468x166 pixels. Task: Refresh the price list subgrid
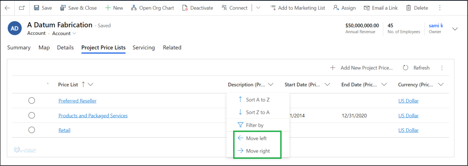(416, 68)
